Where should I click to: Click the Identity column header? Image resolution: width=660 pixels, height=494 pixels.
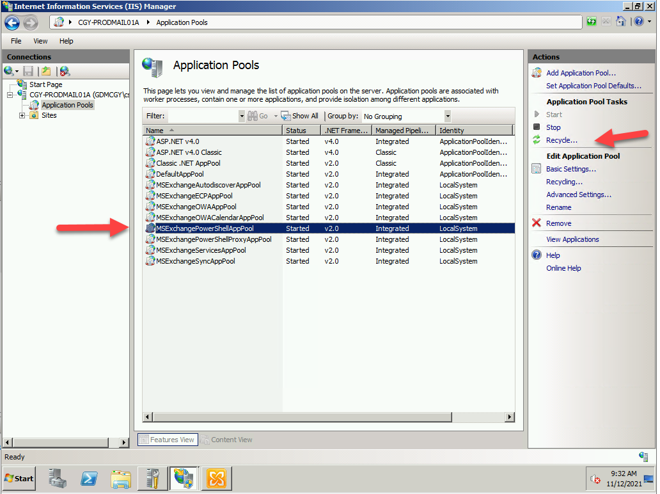(x=475, y=131)
